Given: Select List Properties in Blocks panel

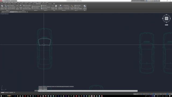Looking at the screenshot, I should tap(11, 5).
